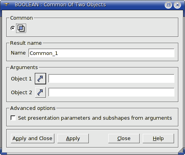The image size is (185, 155).
Task: Click the Common boolean operation icon
Action: coord(21,28)
